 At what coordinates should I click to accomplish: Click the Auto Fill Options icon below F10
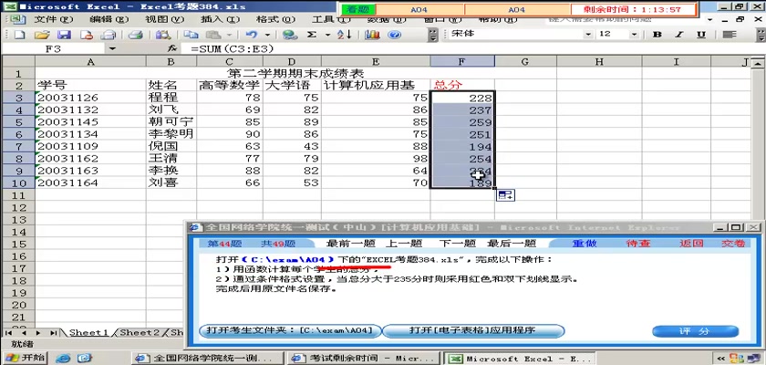505,195
